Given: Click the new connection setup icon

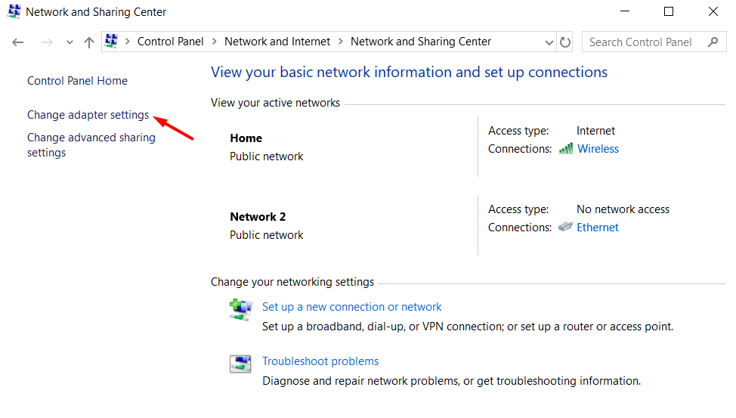Looking at the screenshot, I should pyautogui.click(x=240, y=309).
